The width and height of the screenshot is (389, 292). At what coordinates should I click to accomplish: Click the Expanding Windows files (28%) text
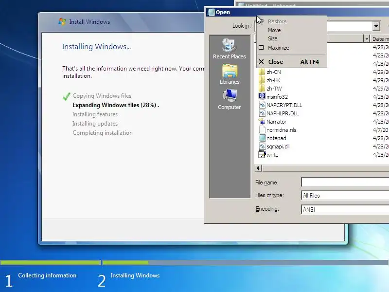[x=116, y=105]
